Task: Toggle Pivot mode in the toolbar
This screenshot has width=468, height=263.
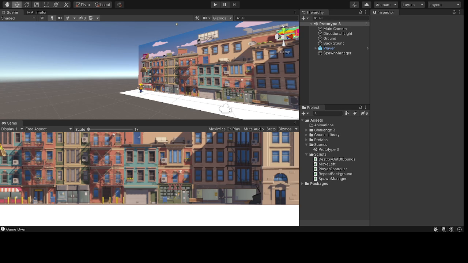Action: pos(83,5)
